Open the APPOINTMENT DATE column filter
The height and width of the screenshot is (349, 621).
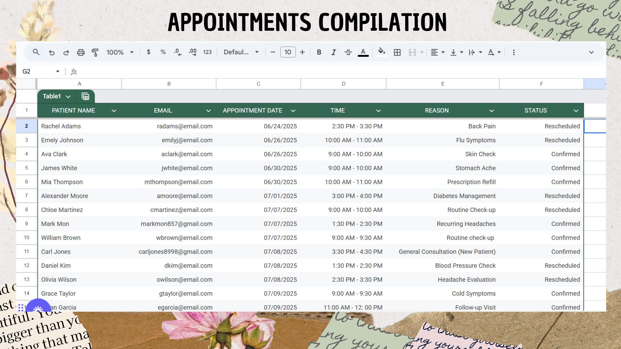coord(293,111)
